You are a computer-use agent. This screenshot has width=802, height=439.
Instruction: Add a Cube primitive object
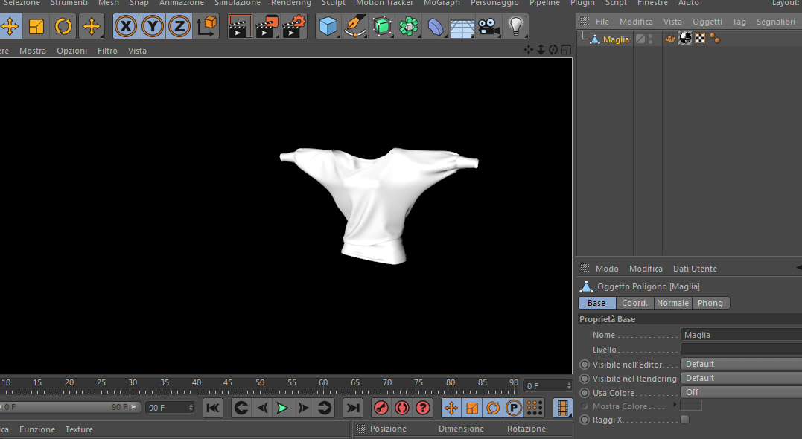coord(328,28)
